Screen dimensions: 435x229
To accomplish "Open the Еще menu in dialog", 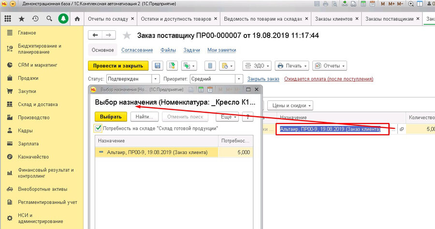I will pos(227,117).
